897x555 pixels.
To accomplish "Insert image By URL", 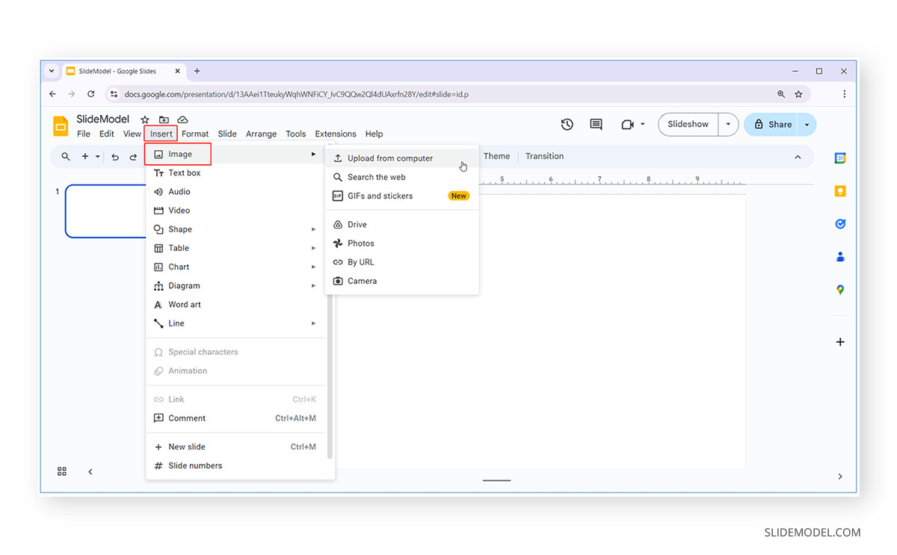I will tap(402, 262).
